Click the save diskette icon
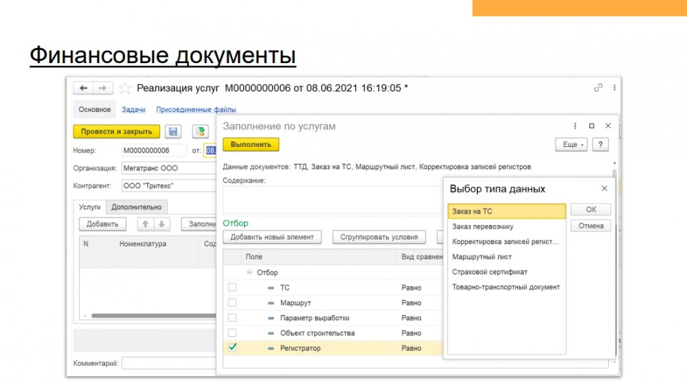 coord(174,132)
